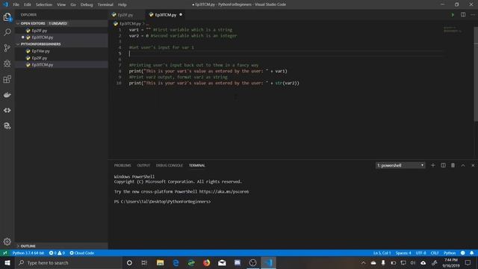Open the Go menu
Screen dimensions: 478x269
[73, 4]
